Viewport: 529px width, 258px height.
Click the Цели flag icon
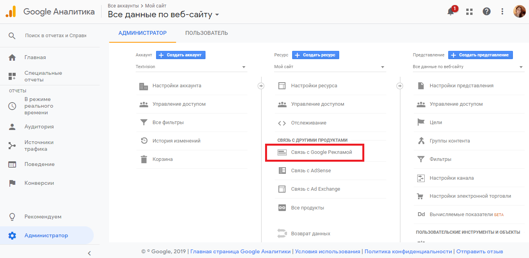(x=421, y=123)
